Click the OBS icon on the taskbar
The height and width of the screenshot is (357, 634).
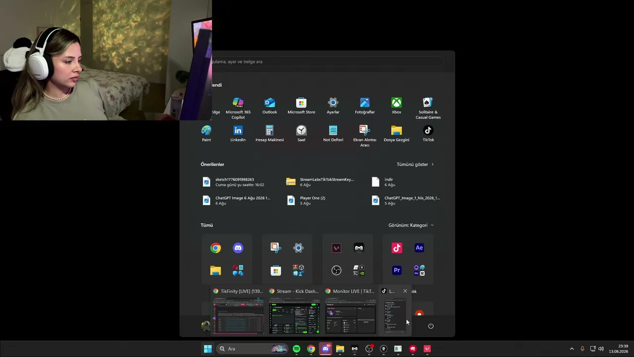pos(369,349)
